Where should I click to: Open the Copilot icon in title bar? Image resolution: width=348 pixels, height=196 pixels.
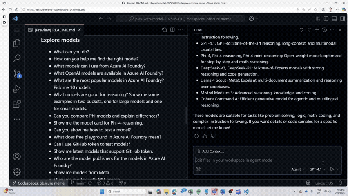(251, 19)
